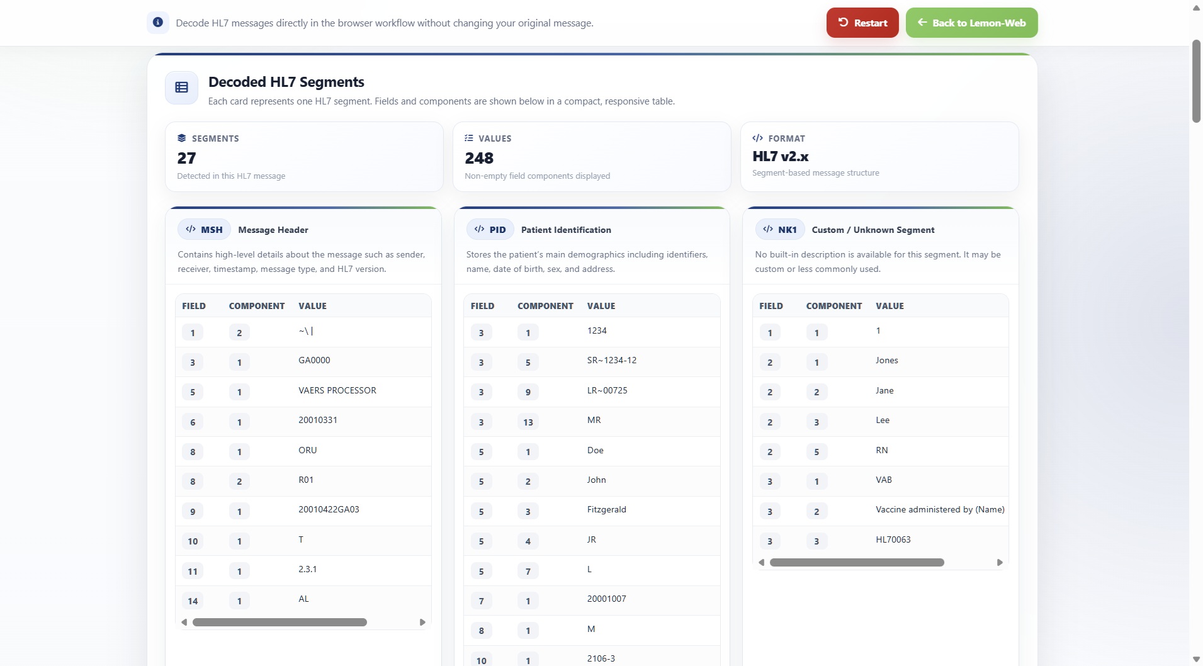
Task: Click the info icon beside the decode description
Action: pos(158,23)
